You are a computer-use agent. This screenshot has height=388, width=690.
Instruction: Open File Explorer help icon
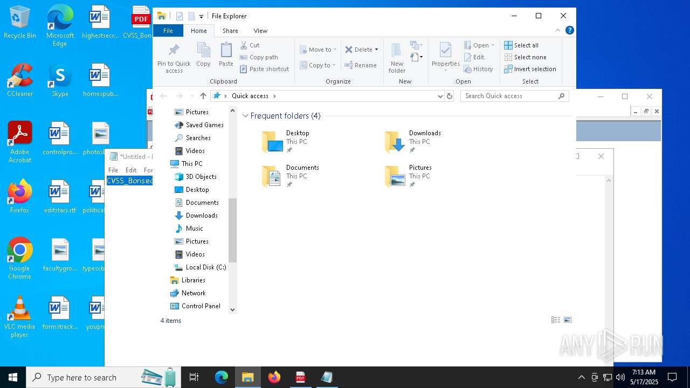(x=569, y=30)
